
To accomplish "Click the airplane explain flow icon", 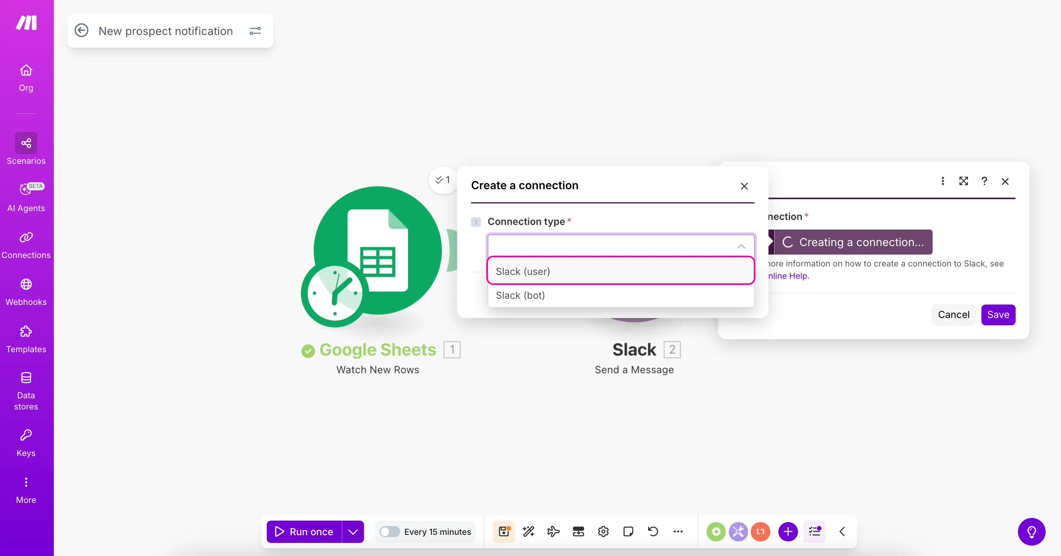I will (553, 532).
